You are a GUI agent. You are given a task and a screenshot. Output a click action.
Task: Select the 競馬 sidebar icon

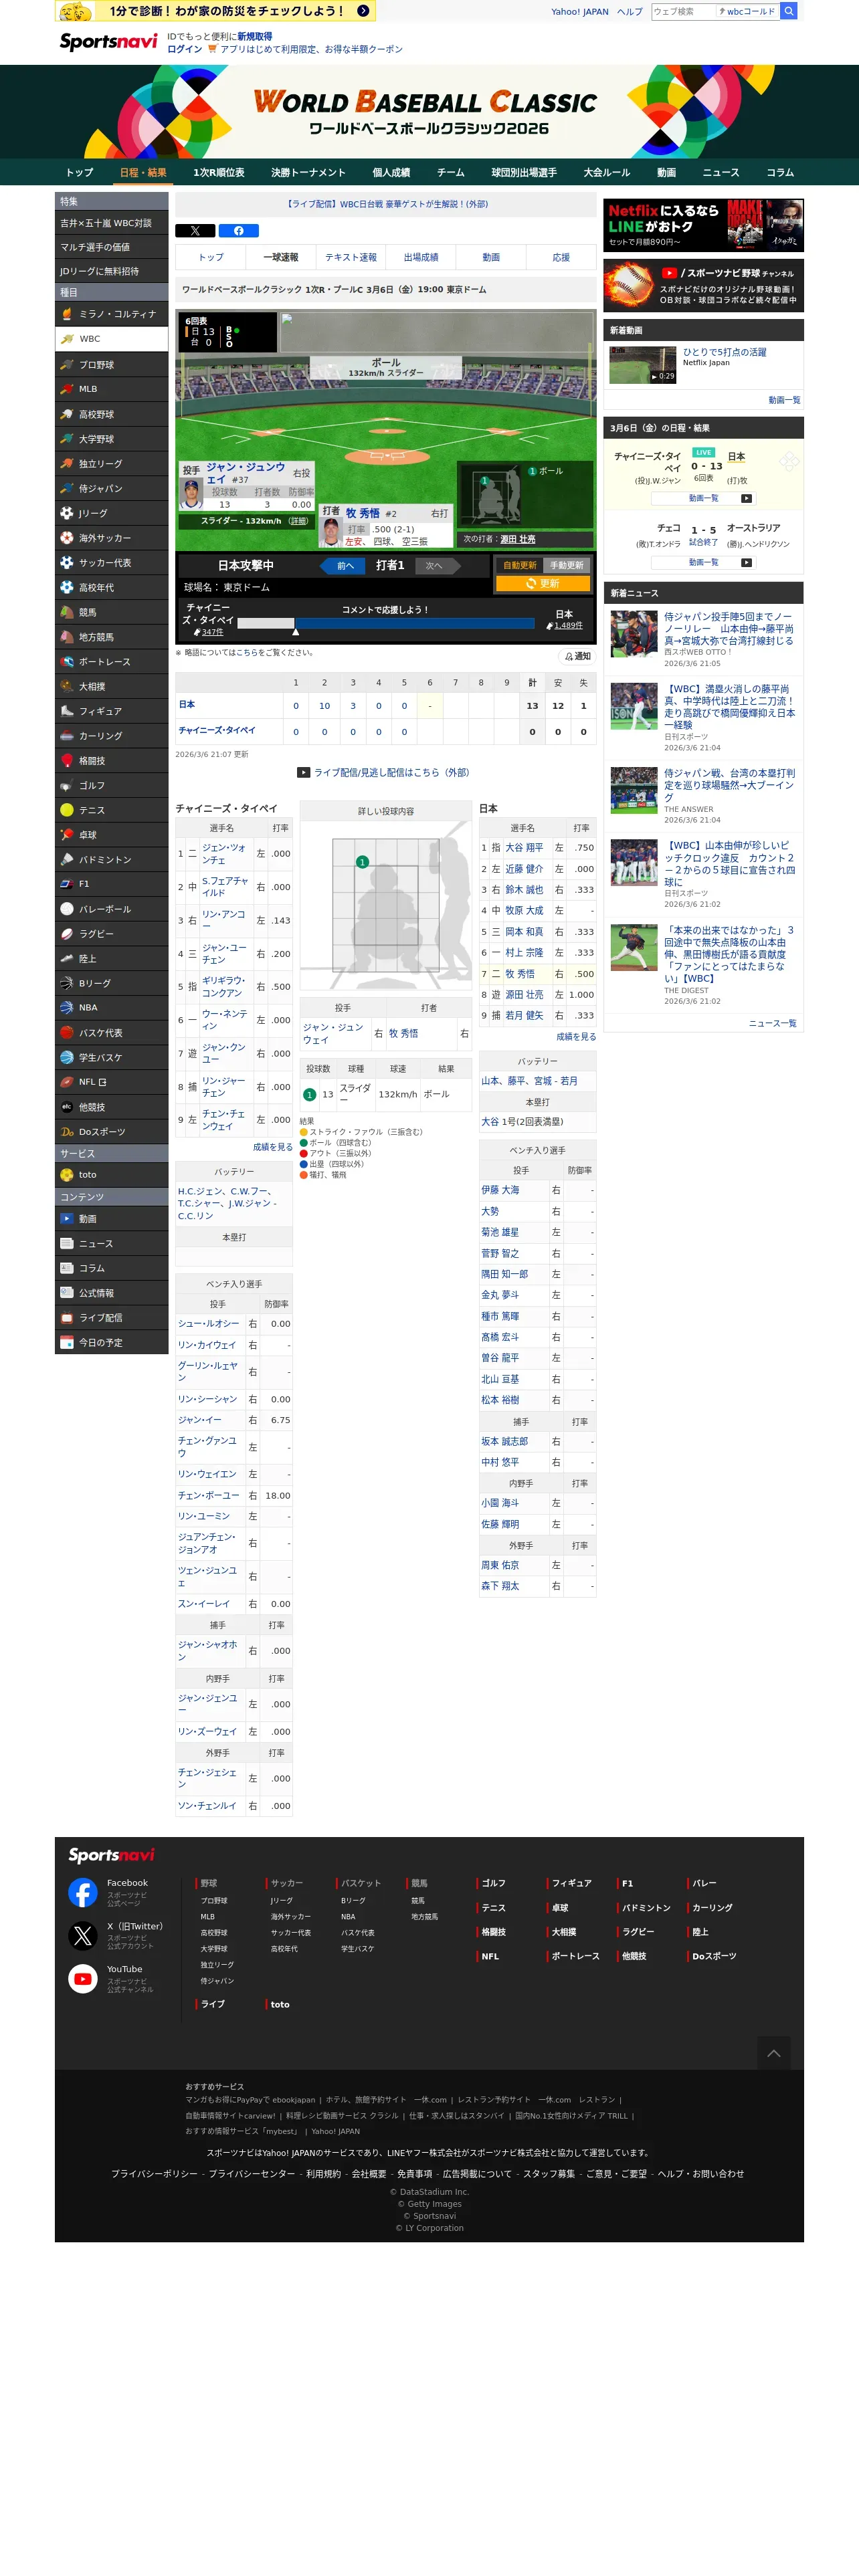click(67, 612)
